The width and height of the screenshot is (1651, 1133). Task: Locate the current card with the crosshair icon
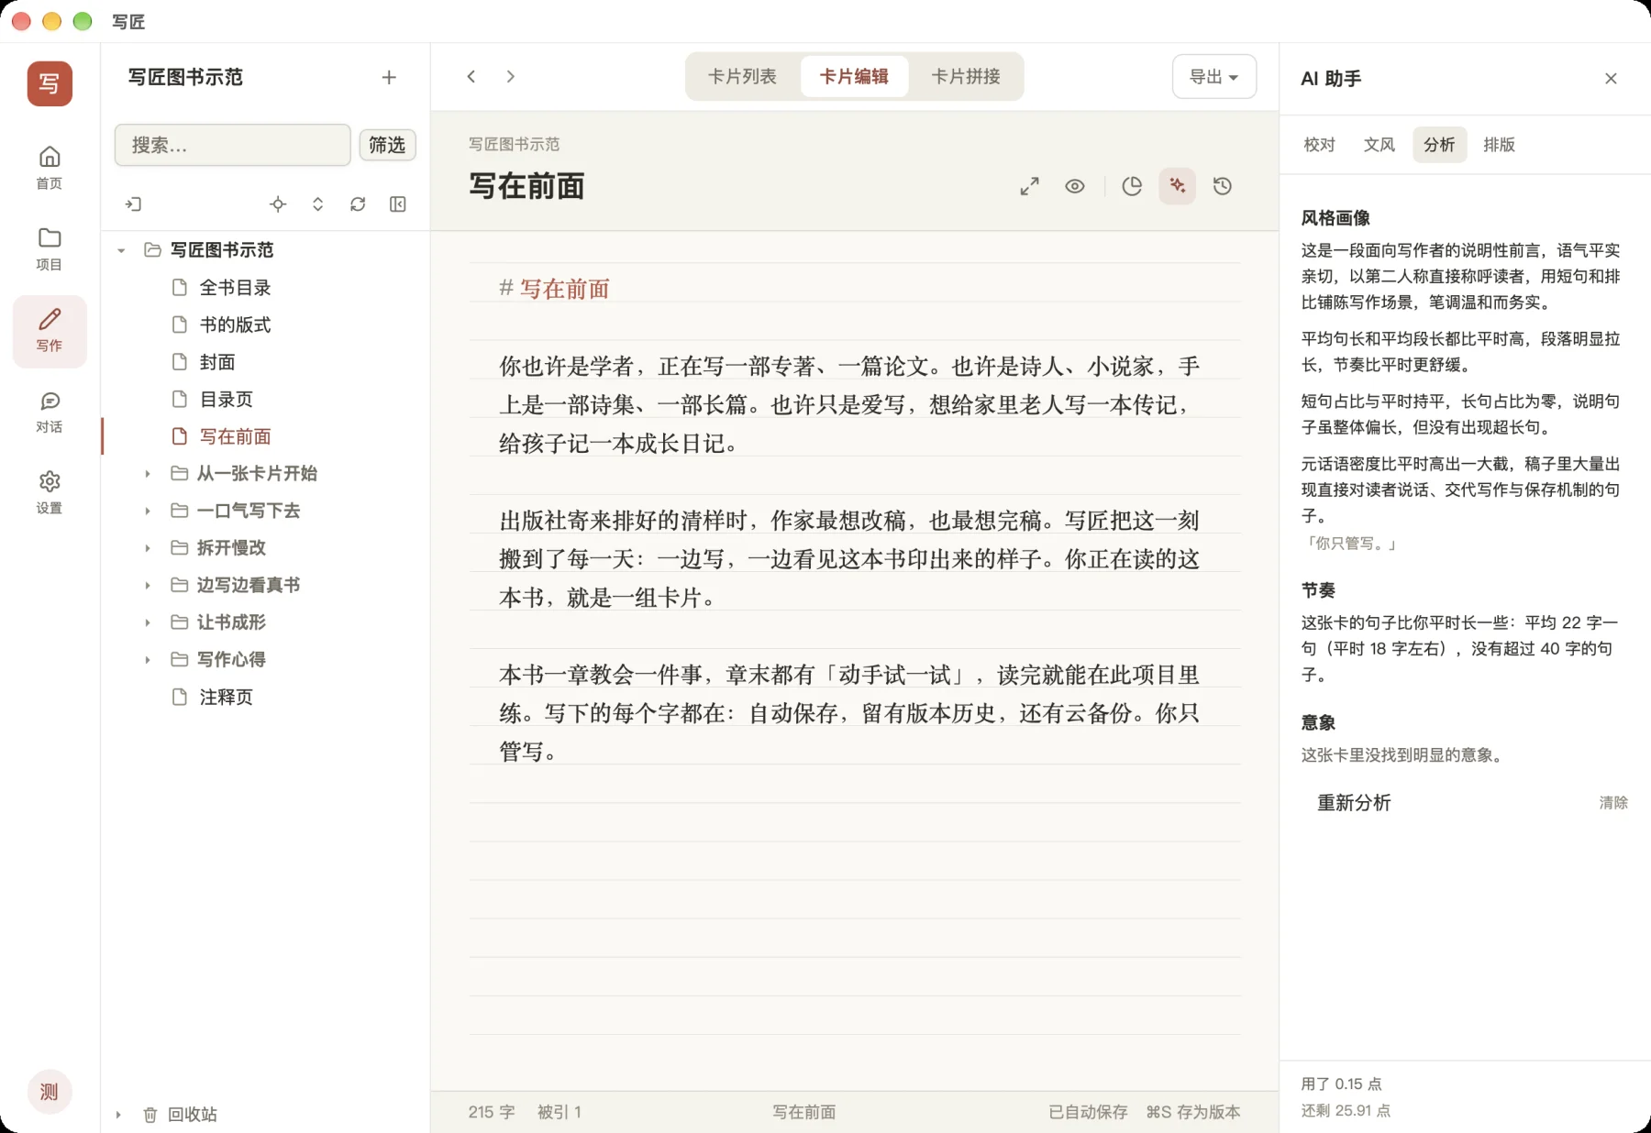[278, 203]
